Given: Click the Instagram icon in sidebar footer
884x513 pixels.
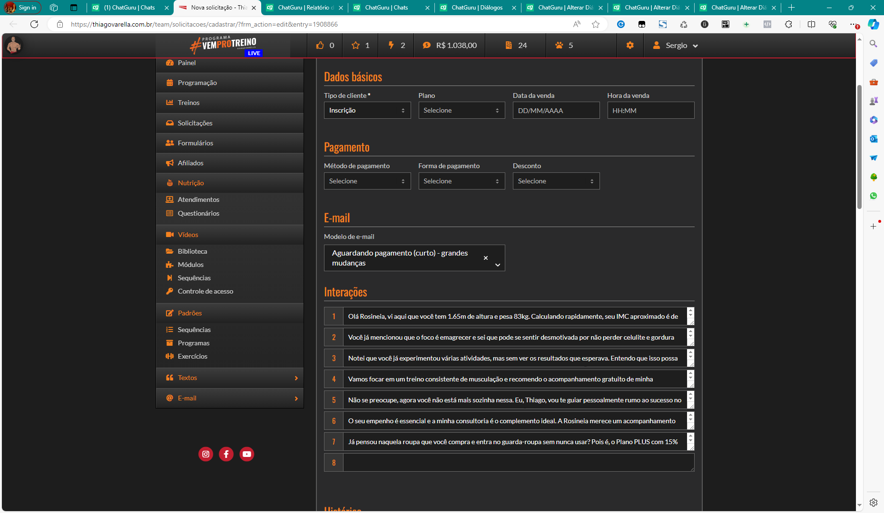Looking at the screenshot, I should coord(206,454).
